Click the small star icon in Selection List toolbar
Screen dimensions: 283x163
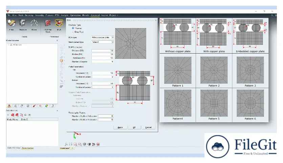(8, 115)
